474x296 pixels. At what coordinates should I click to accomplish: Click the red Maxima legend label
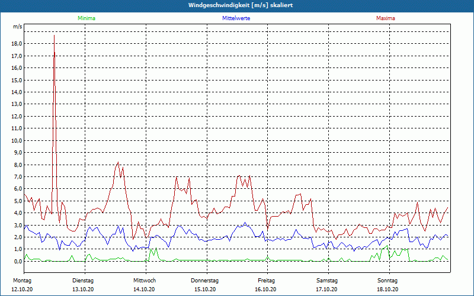386,18
